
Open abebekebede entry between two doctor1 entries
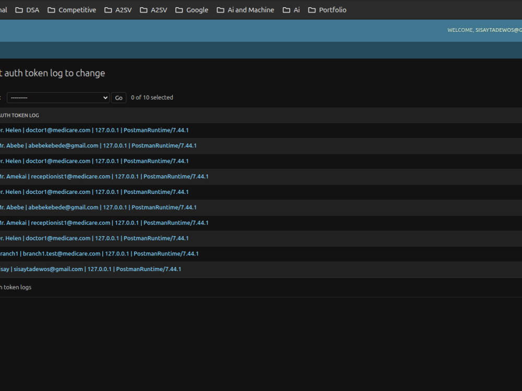(98, 145)
